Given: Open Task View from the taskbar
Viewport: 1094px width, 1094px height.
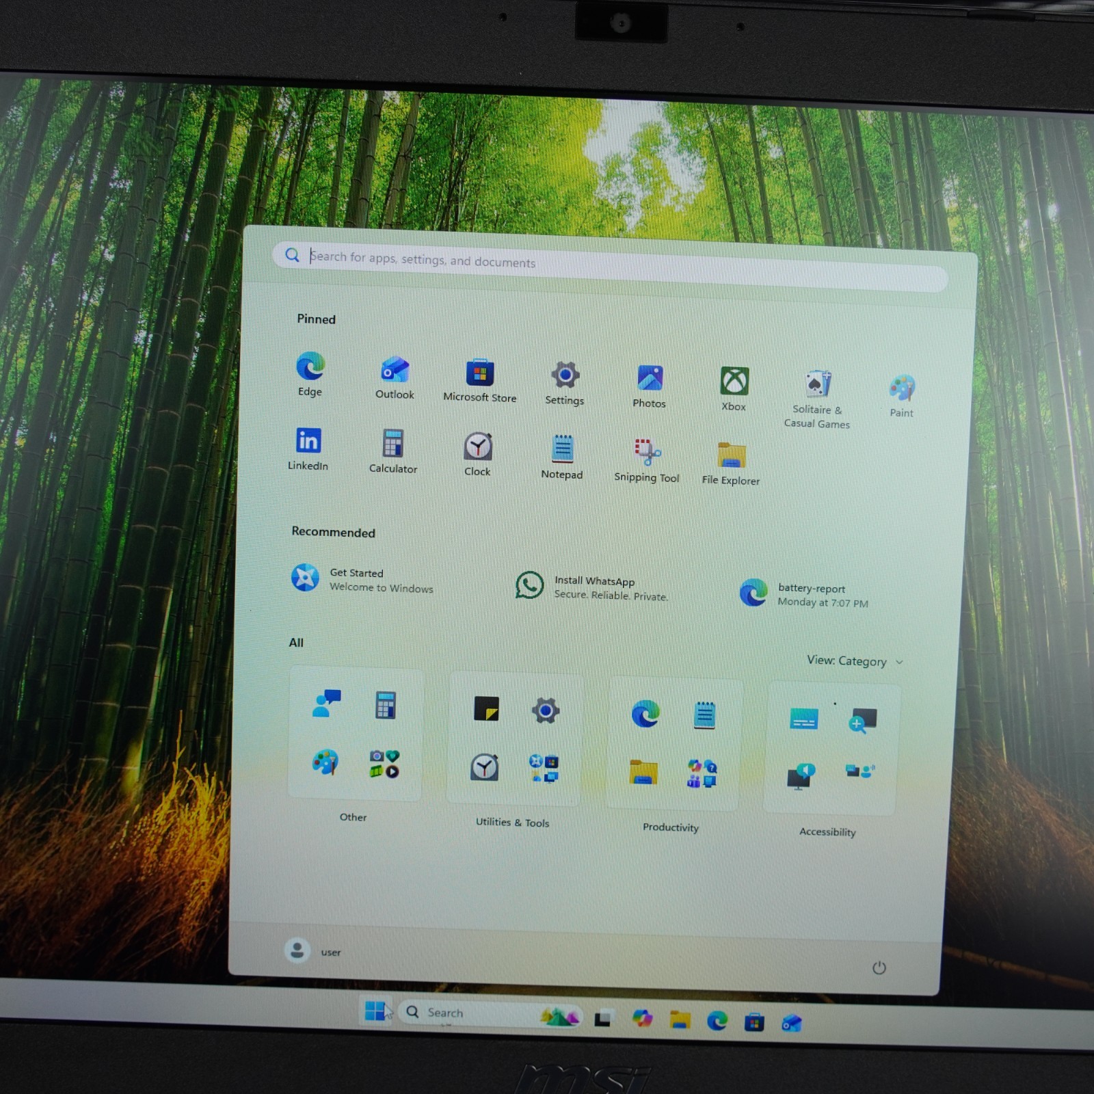Looking at the screenshot, I should 602,1019.
